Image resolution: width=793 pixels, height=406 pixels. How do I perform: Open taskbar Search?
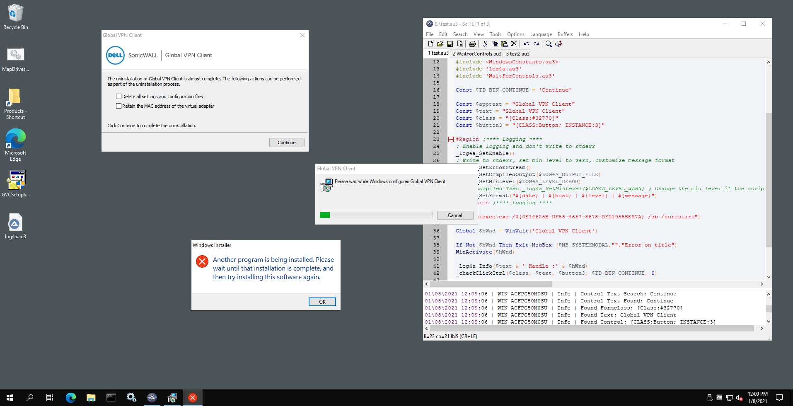click(x=30, y=398)
